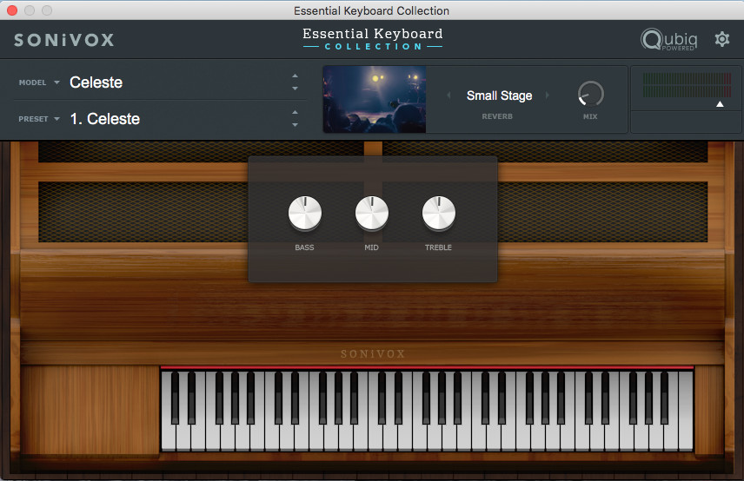This screenshot has height=481, width=744.
Task: Click the reverb stage thumbnail image
Action: (375, 100)
